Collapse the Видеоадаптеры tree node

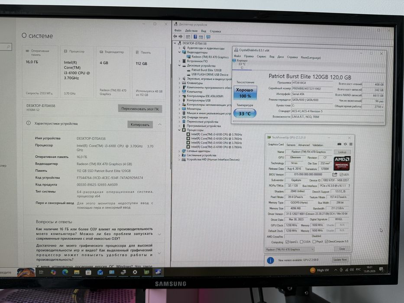click(x=180, y=52)
